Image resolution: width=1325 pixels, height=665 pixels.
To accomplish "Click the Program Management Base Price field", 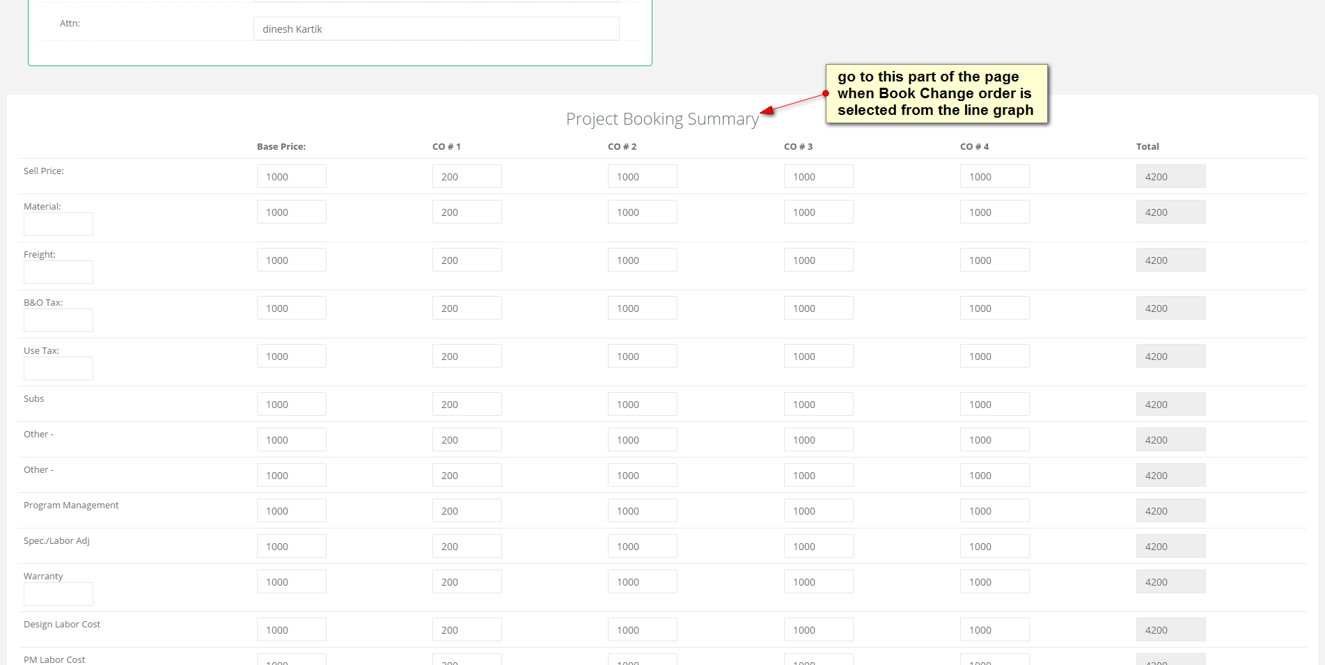I will pos(291,511).
